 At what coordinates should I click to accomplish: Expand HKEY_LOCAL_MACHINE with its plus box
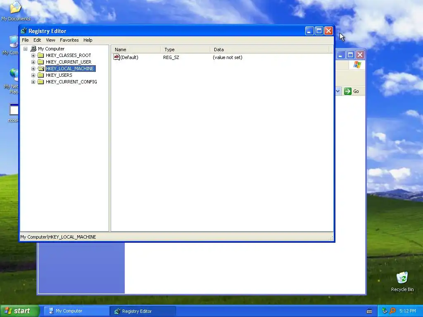pos(33,69)
